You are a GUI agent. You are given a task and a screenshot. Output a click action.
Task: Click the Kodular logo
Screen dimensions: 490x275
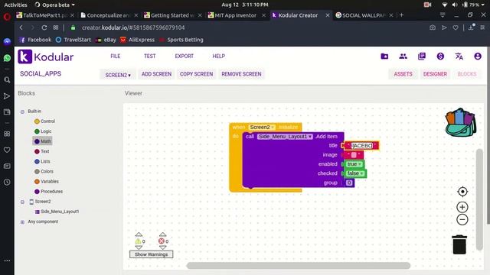click(x=46, y=57)
